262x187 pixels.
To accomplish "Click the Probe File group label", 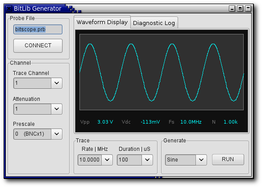I will pyautogui.click(x=22, y=18).
